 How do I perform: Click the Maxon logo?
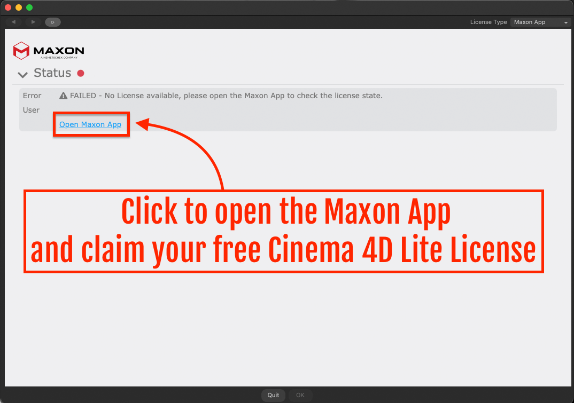pos(48,50)
